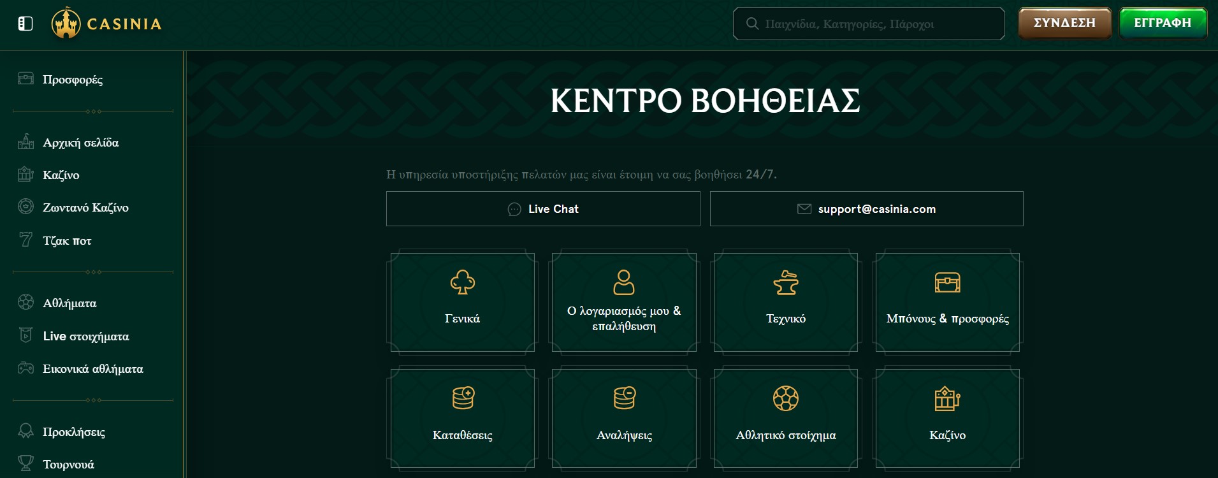Screen dimensions: 1218x478
Task: Go to Αρχική σελίδα
Action: [x=80, y=143]
